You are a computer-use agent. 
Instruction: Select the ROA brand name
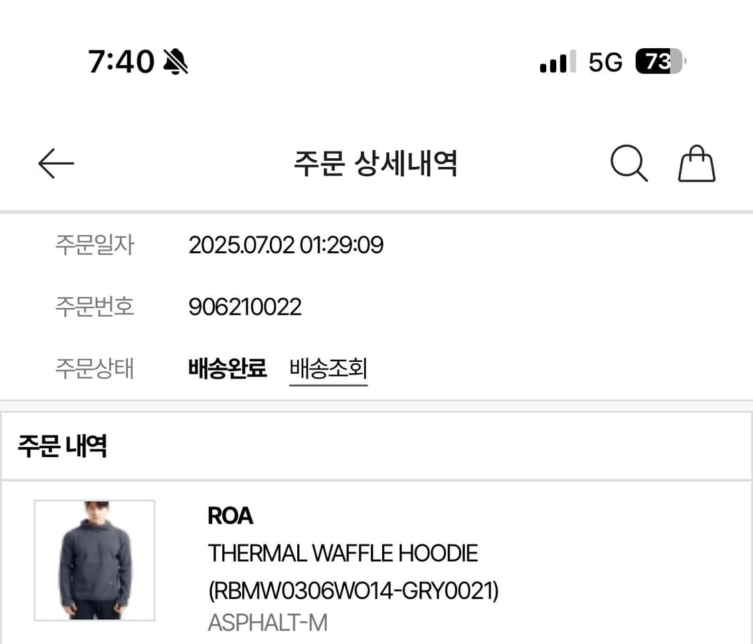(230, 516)
